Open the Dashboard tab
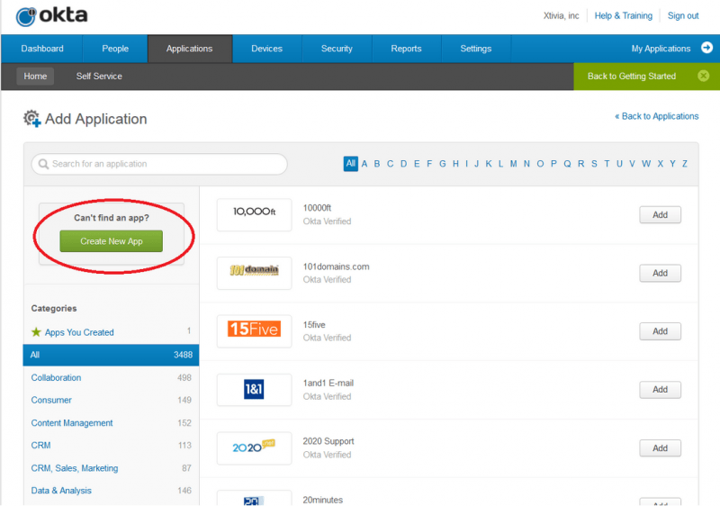Image resolution: width=720 pixels, height=506 pixels. pos(42,49)
